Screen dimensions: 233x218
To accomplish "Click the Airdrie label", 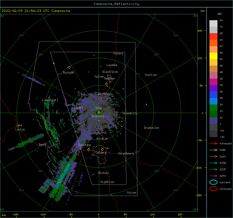I will click(x=102, y=138).
